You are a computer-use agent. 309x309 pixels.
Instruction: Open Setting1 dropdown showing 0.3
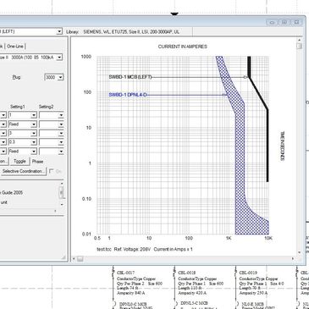(x=34, y=142)
